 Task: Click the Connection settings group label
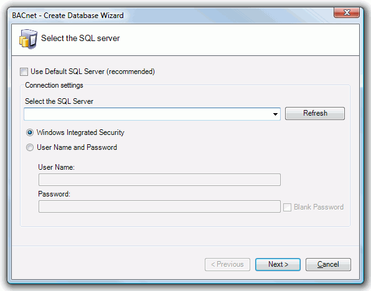[x=54, y=85]
